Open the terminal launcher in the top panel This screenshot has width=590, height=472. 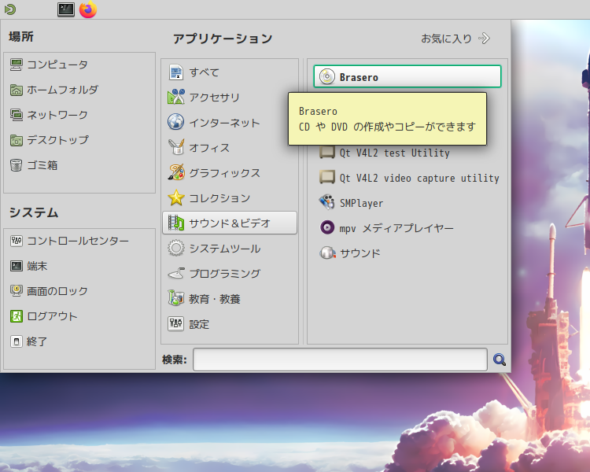point(66,9)
